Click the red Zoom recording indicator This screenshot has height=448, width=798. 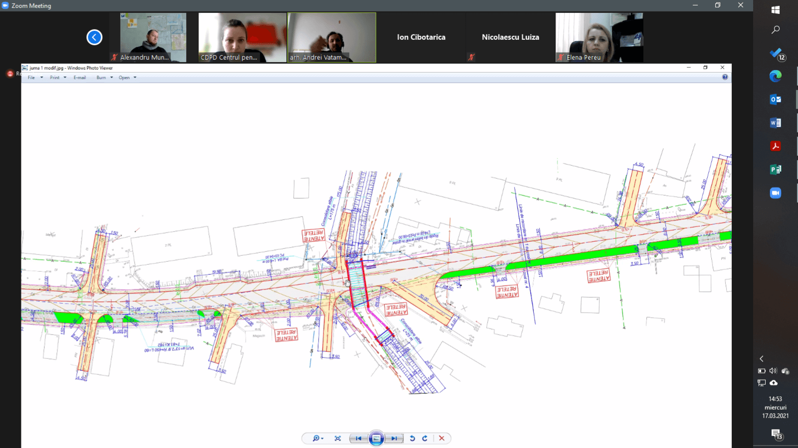pos(10,74)
